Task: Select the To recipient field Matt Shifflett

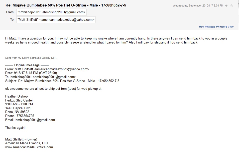Action: (56, 19)
